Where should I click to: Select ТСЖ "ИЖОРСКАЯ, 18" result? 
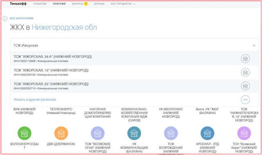(x=134, y=72)
